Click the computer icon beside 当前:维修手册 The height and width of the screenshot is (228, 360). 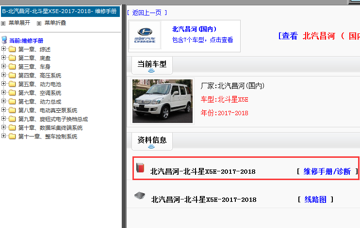click(x=4, y=40)
